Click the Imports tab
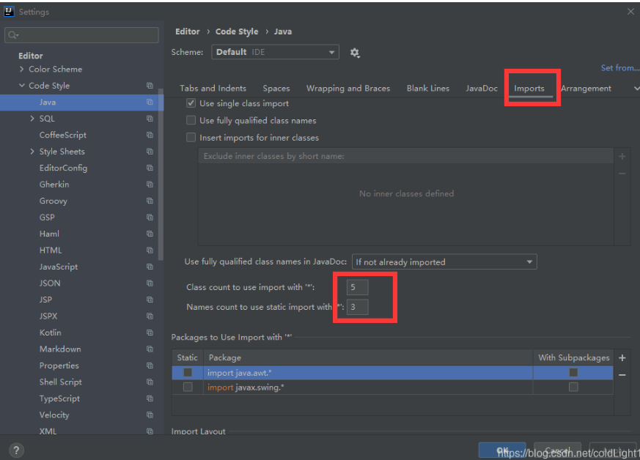 [529, 89]
